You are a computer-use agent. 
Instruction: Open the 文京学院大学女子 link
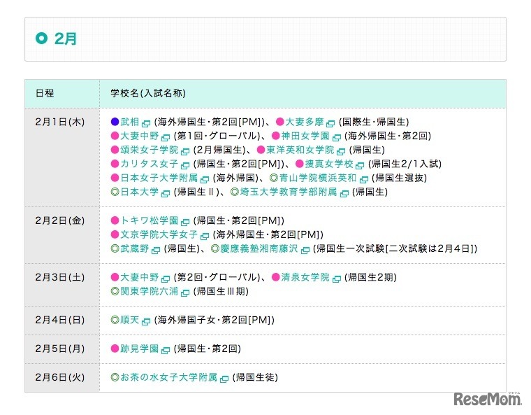pos(159,234)
